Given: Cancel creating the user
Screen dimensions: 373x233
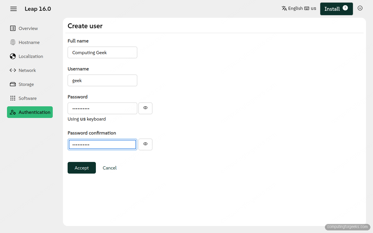Looking at the screenshot, I should (x=110, y=168).
